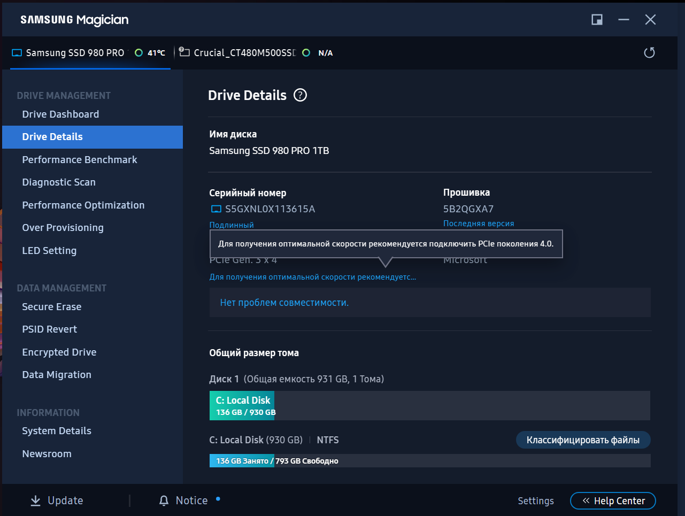Click the serial number S5GXNL0X113615A
The image size is (685, 516).
[x=270, y=209]
